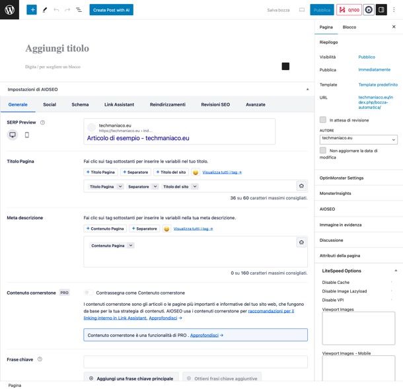
Task: Close the settings sidebar with X
Action: [x=394, y=26]
